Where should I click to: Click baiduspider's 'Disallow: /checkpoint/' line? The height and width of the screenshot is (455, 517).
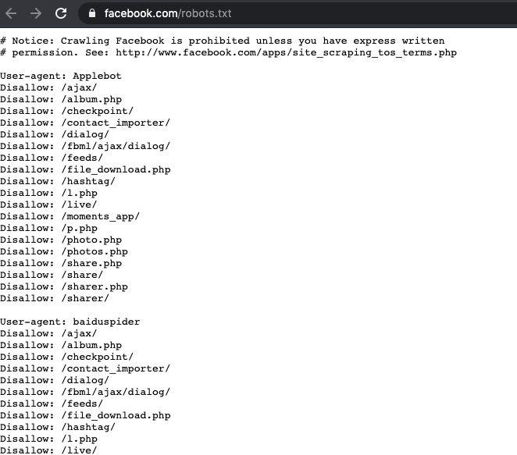pyautogui.click(x=67, y=357)
